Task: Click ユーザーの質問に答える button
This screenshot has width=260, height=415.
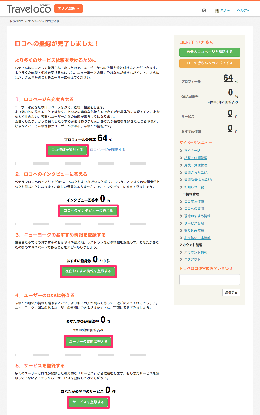Action: 88,342
